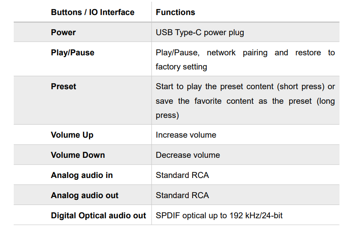The height and width of the screenshot is (232, 349).
Task: Click "Standard RCA" in the Analog audio in row
Action: (x=182, y=175)
